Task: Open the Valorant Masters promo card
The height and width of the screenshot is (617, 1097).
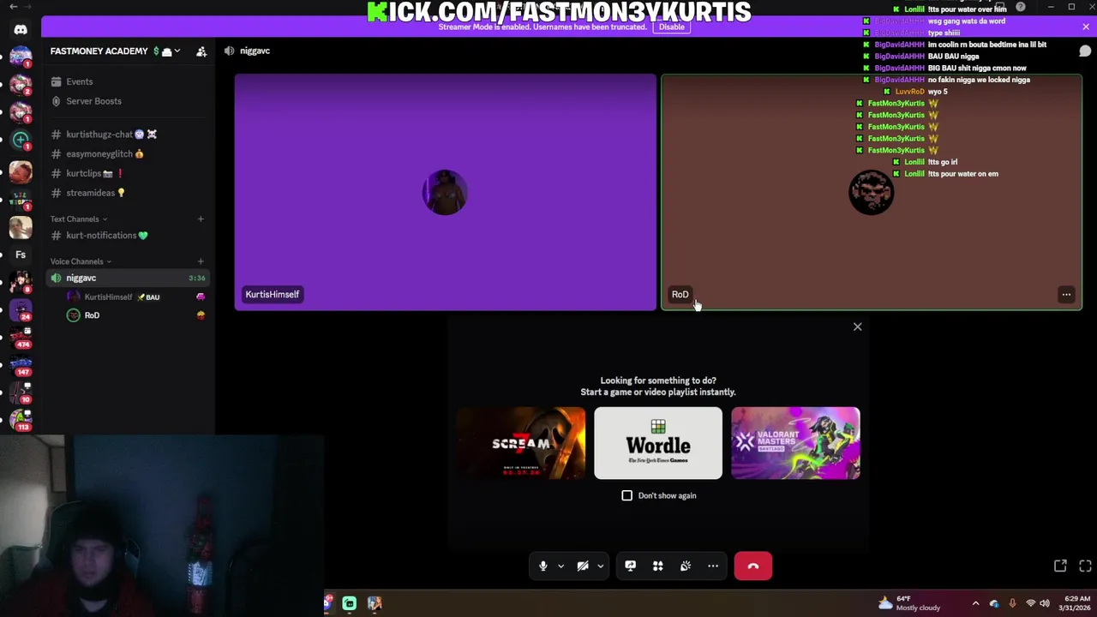Action: click(795, 443)
